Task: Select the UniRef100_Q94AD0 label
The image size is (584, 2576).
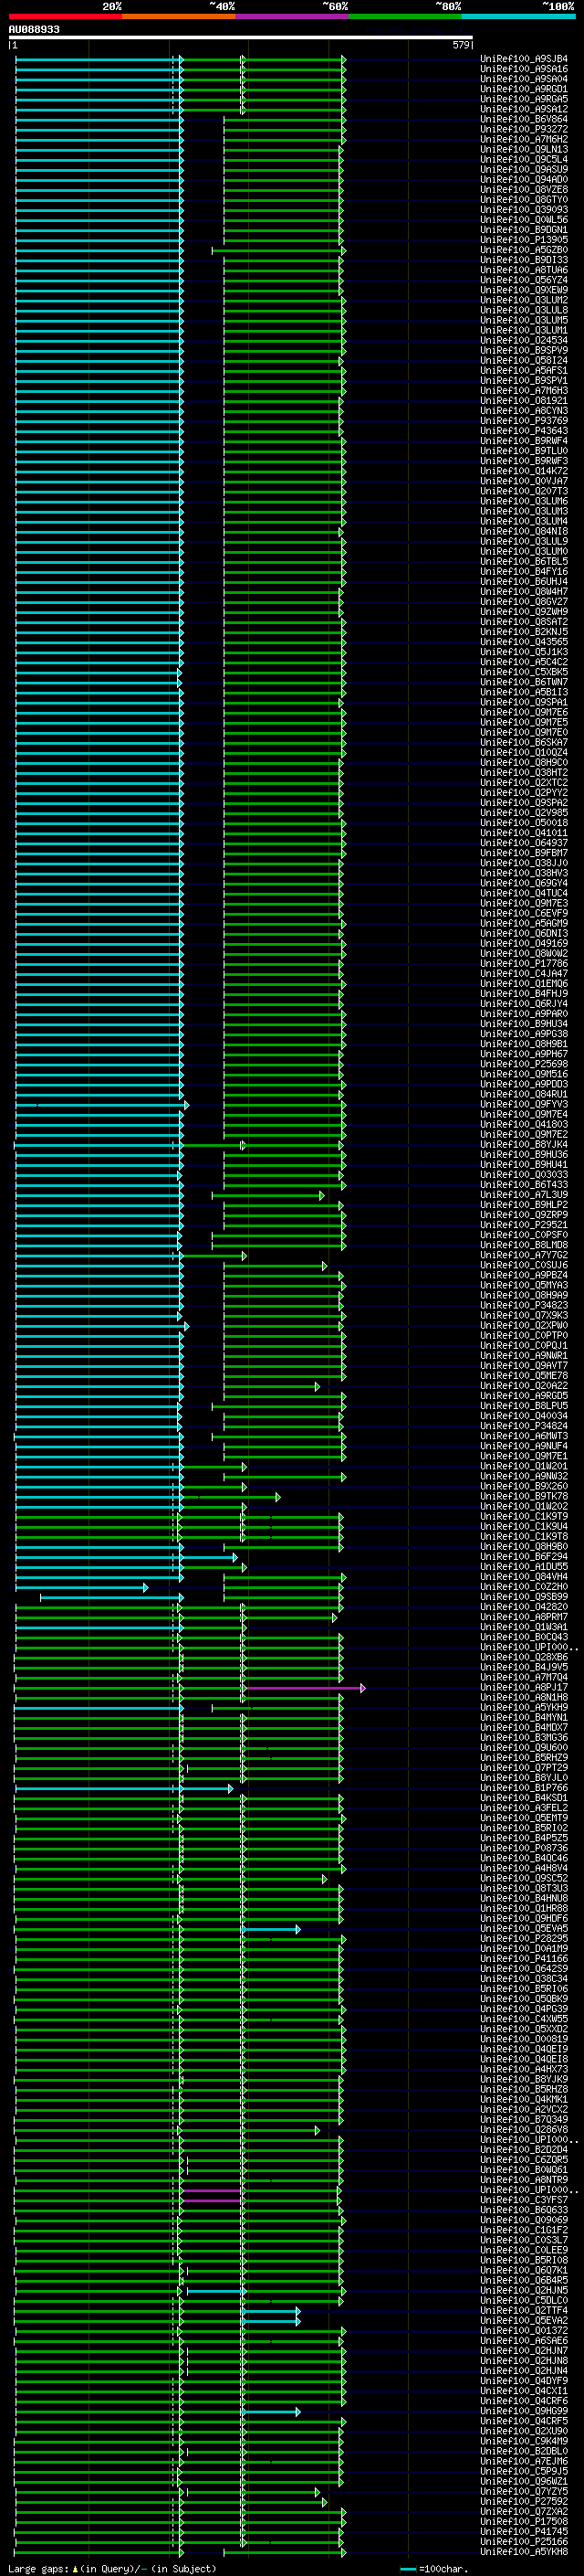Action: click(524, 180)
